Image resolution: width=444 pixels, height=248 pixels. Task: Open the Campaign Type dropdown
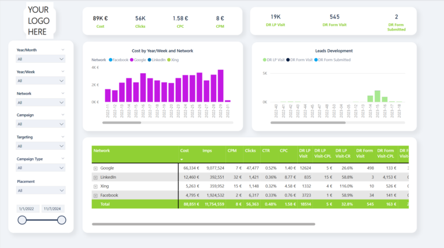tap(40, 168)
